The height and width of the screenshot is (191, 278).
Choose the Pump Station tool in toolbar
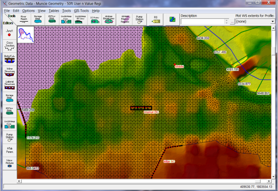pos(138,19)
